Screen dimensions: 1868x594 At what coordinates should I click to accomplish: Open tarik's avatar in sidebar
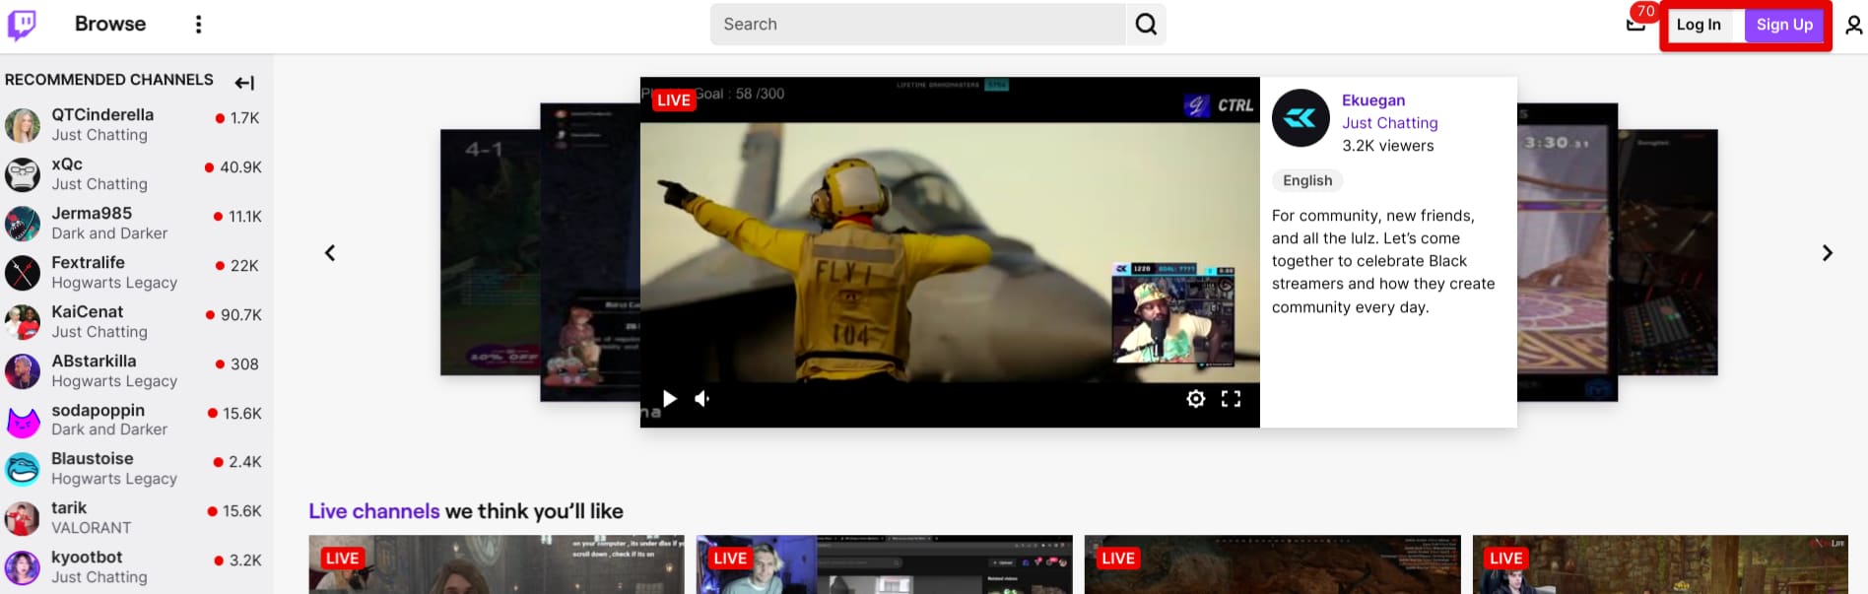pos(23,518)
